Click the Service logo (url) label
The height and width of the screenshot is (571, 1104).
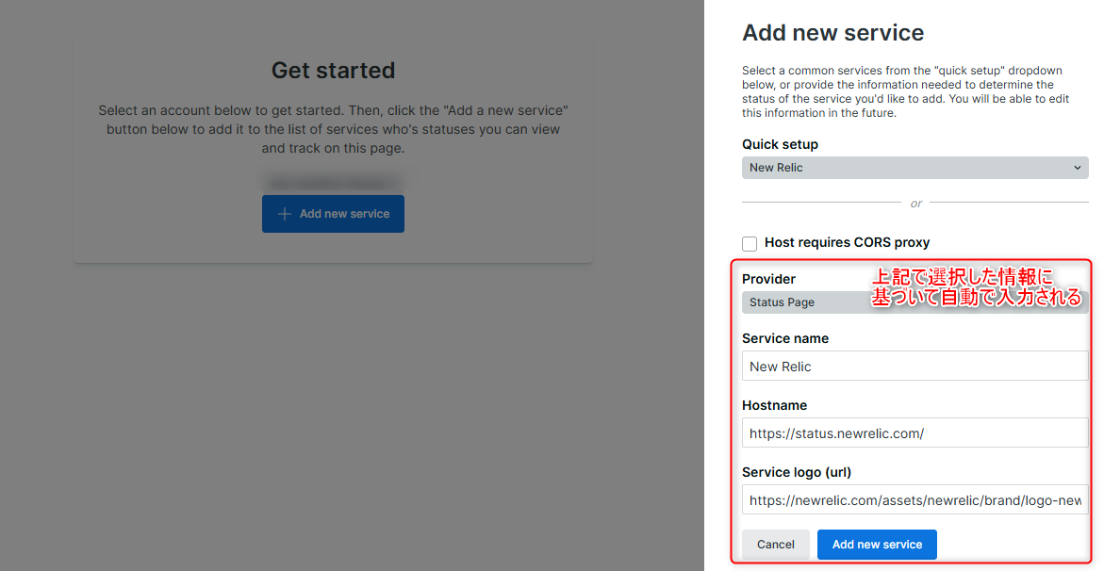pos(797,472)
